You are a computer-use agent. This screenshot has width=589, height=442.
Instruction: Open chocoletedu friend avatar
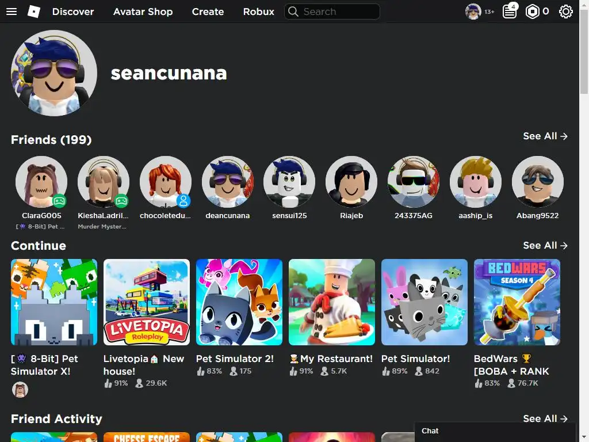[x=165, y=182]
